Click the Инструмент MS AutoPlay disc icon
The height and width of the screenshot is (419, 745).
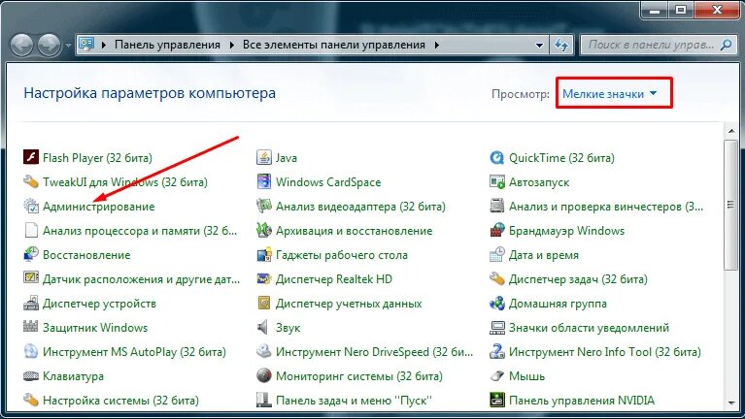(31, 352)
